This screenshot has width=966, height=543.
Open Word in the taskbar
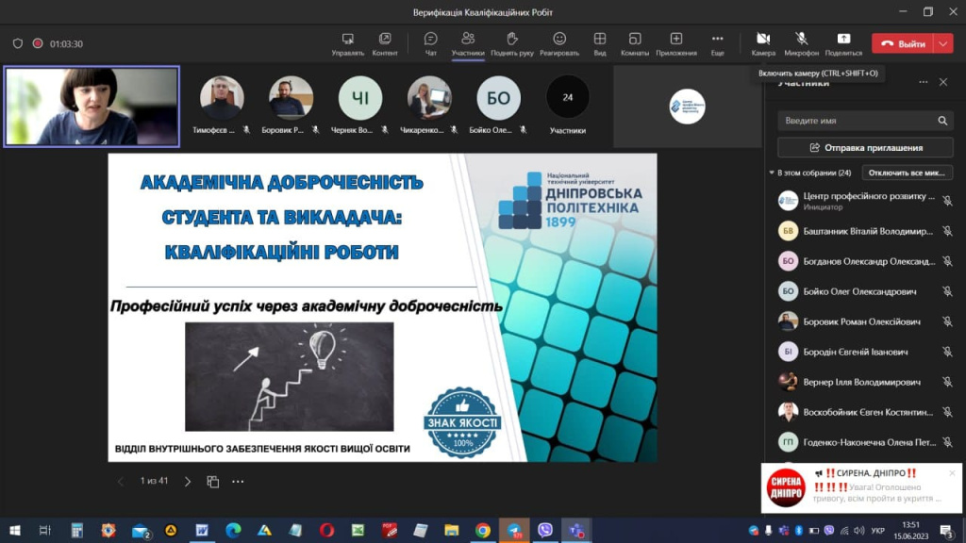pos(202,530)
